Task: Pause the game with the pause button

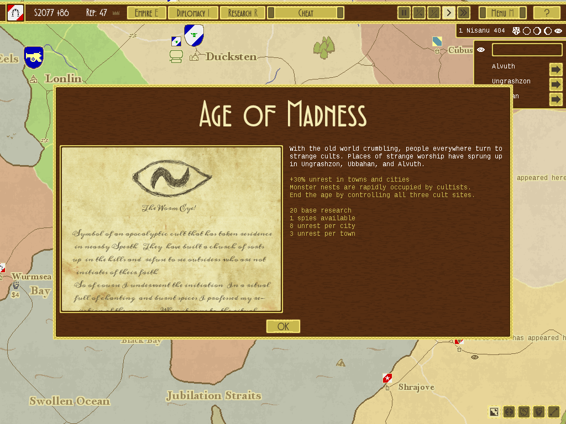Action: 404,13
